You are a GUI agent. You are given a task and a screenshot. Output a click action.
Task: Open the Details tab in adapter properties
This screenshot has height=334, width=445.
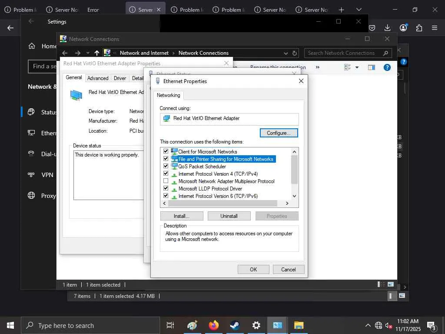click(x=138, y=78)
